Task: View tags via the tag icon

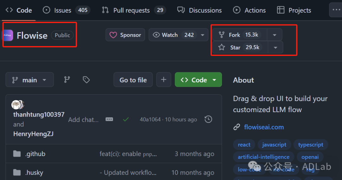Action: [86, 80]
